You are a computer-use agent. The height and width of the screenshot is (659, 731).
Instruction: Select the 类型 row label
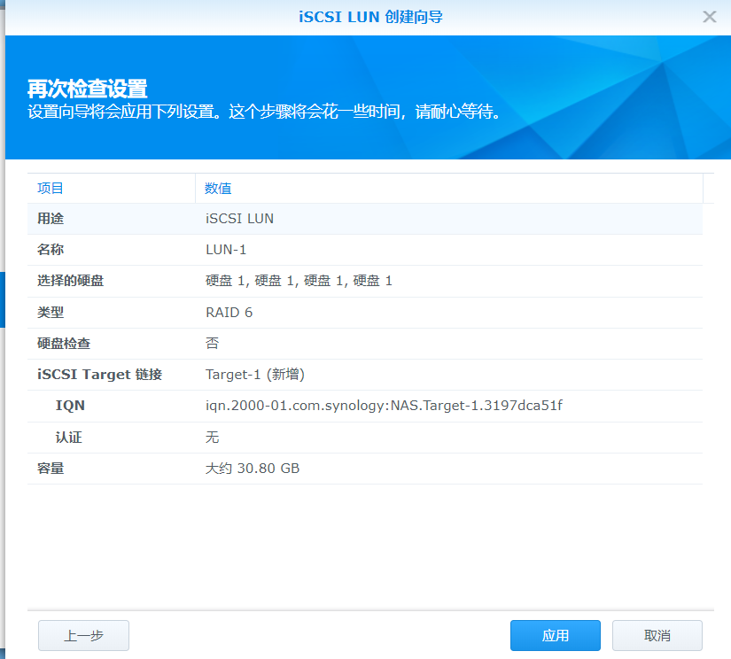click(x=51, y=313)
